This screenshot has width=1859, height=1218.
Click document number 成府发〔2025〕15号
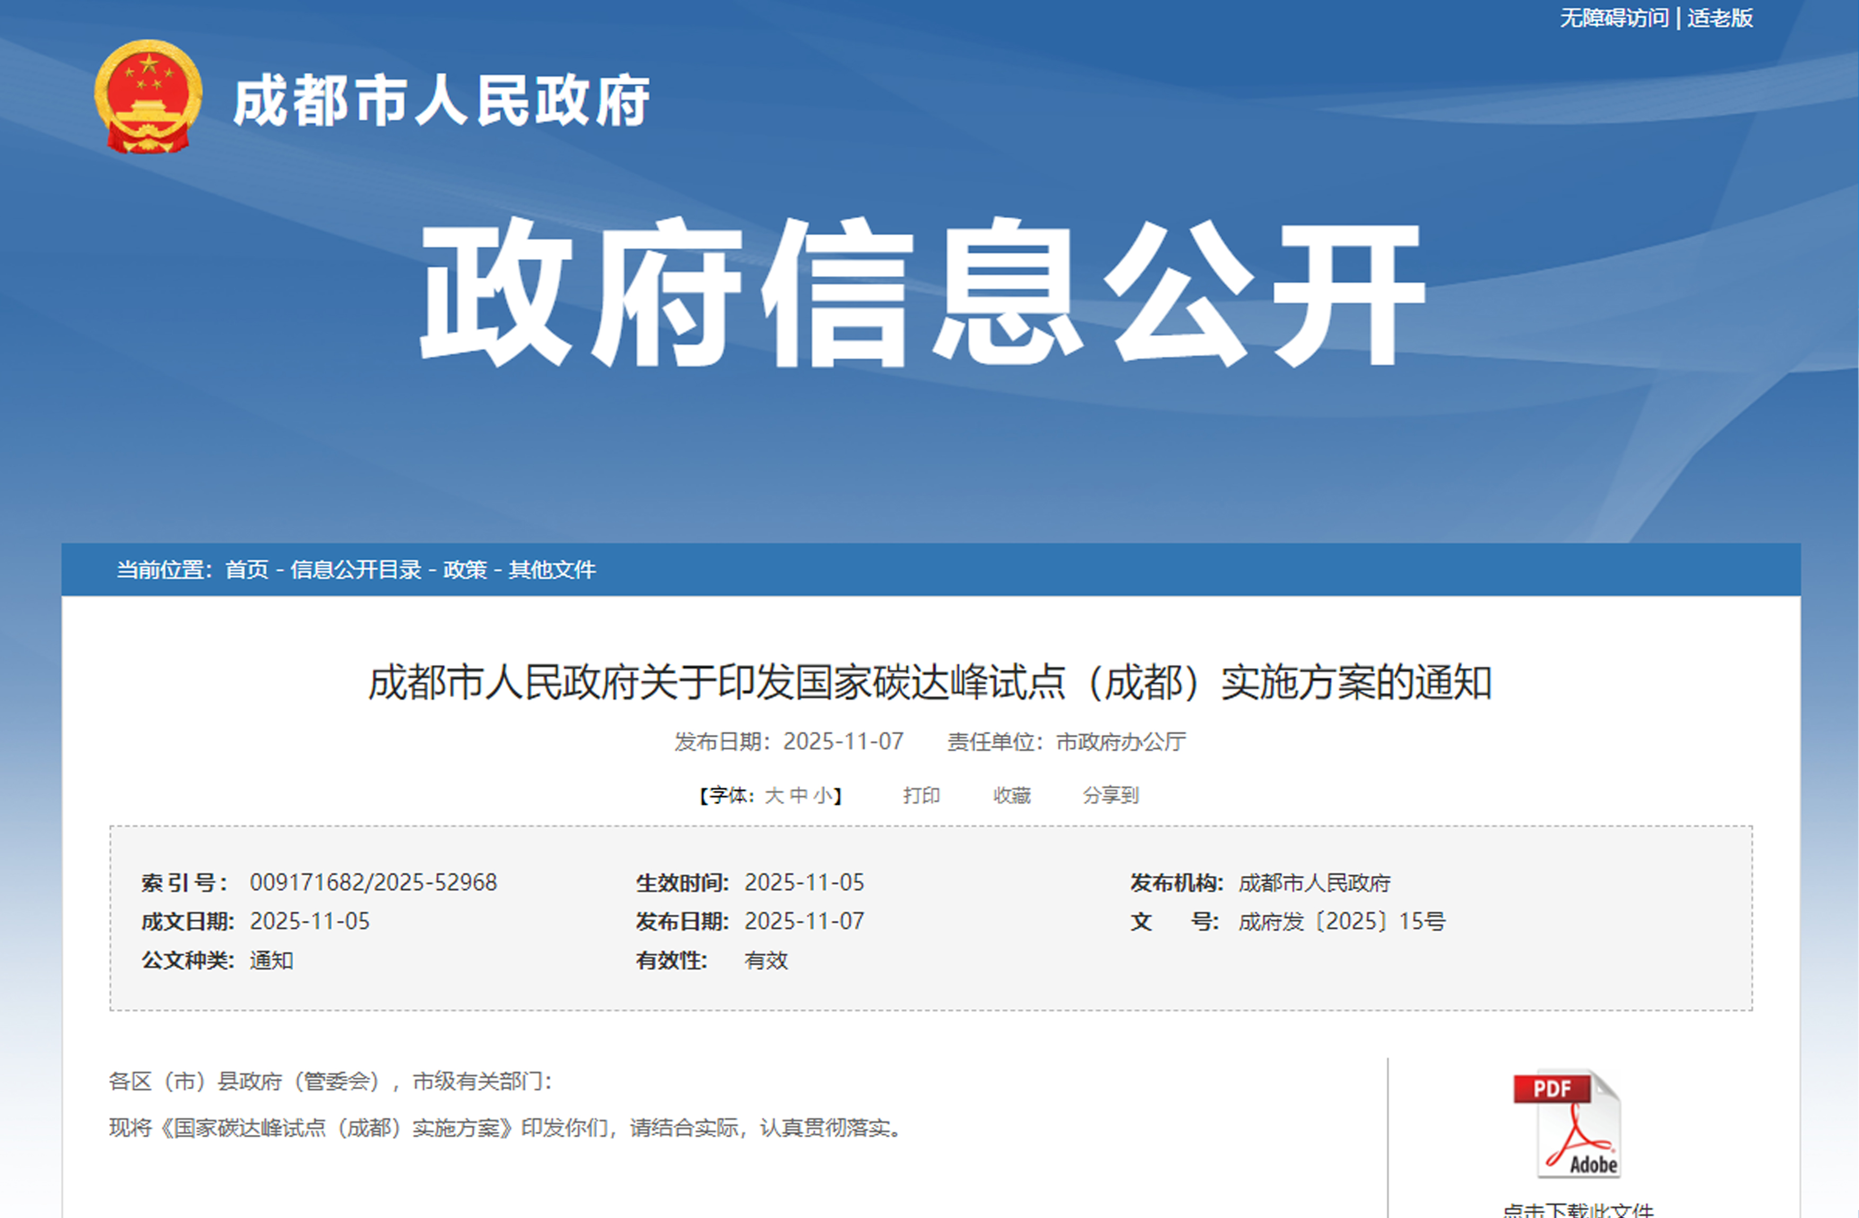click(1342, 922)
